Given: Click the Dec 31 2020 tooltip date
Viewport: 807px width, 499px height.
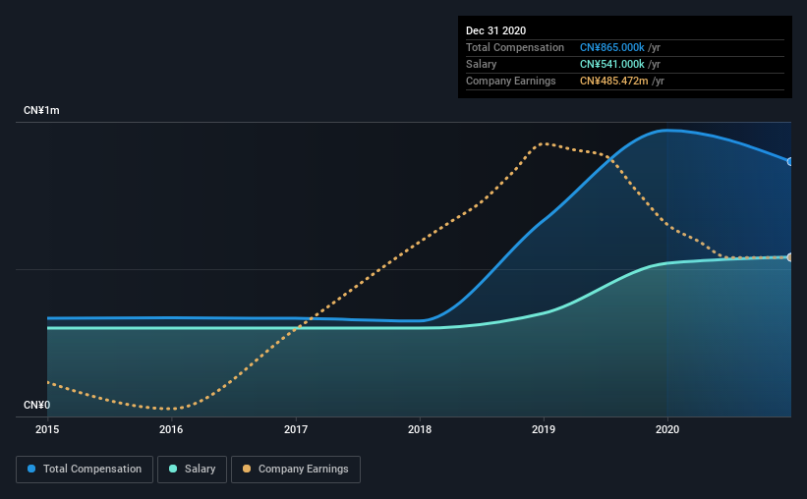Looking at the screenshot, I should click(495, 30).
